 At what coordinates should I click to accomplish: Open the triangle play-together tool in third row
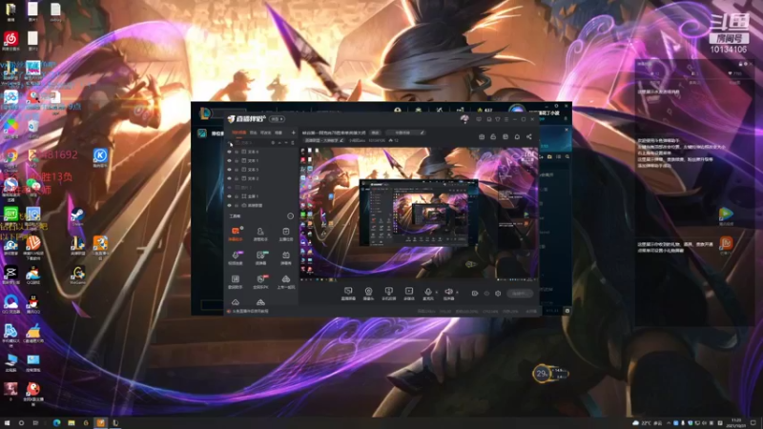[285, 280]
